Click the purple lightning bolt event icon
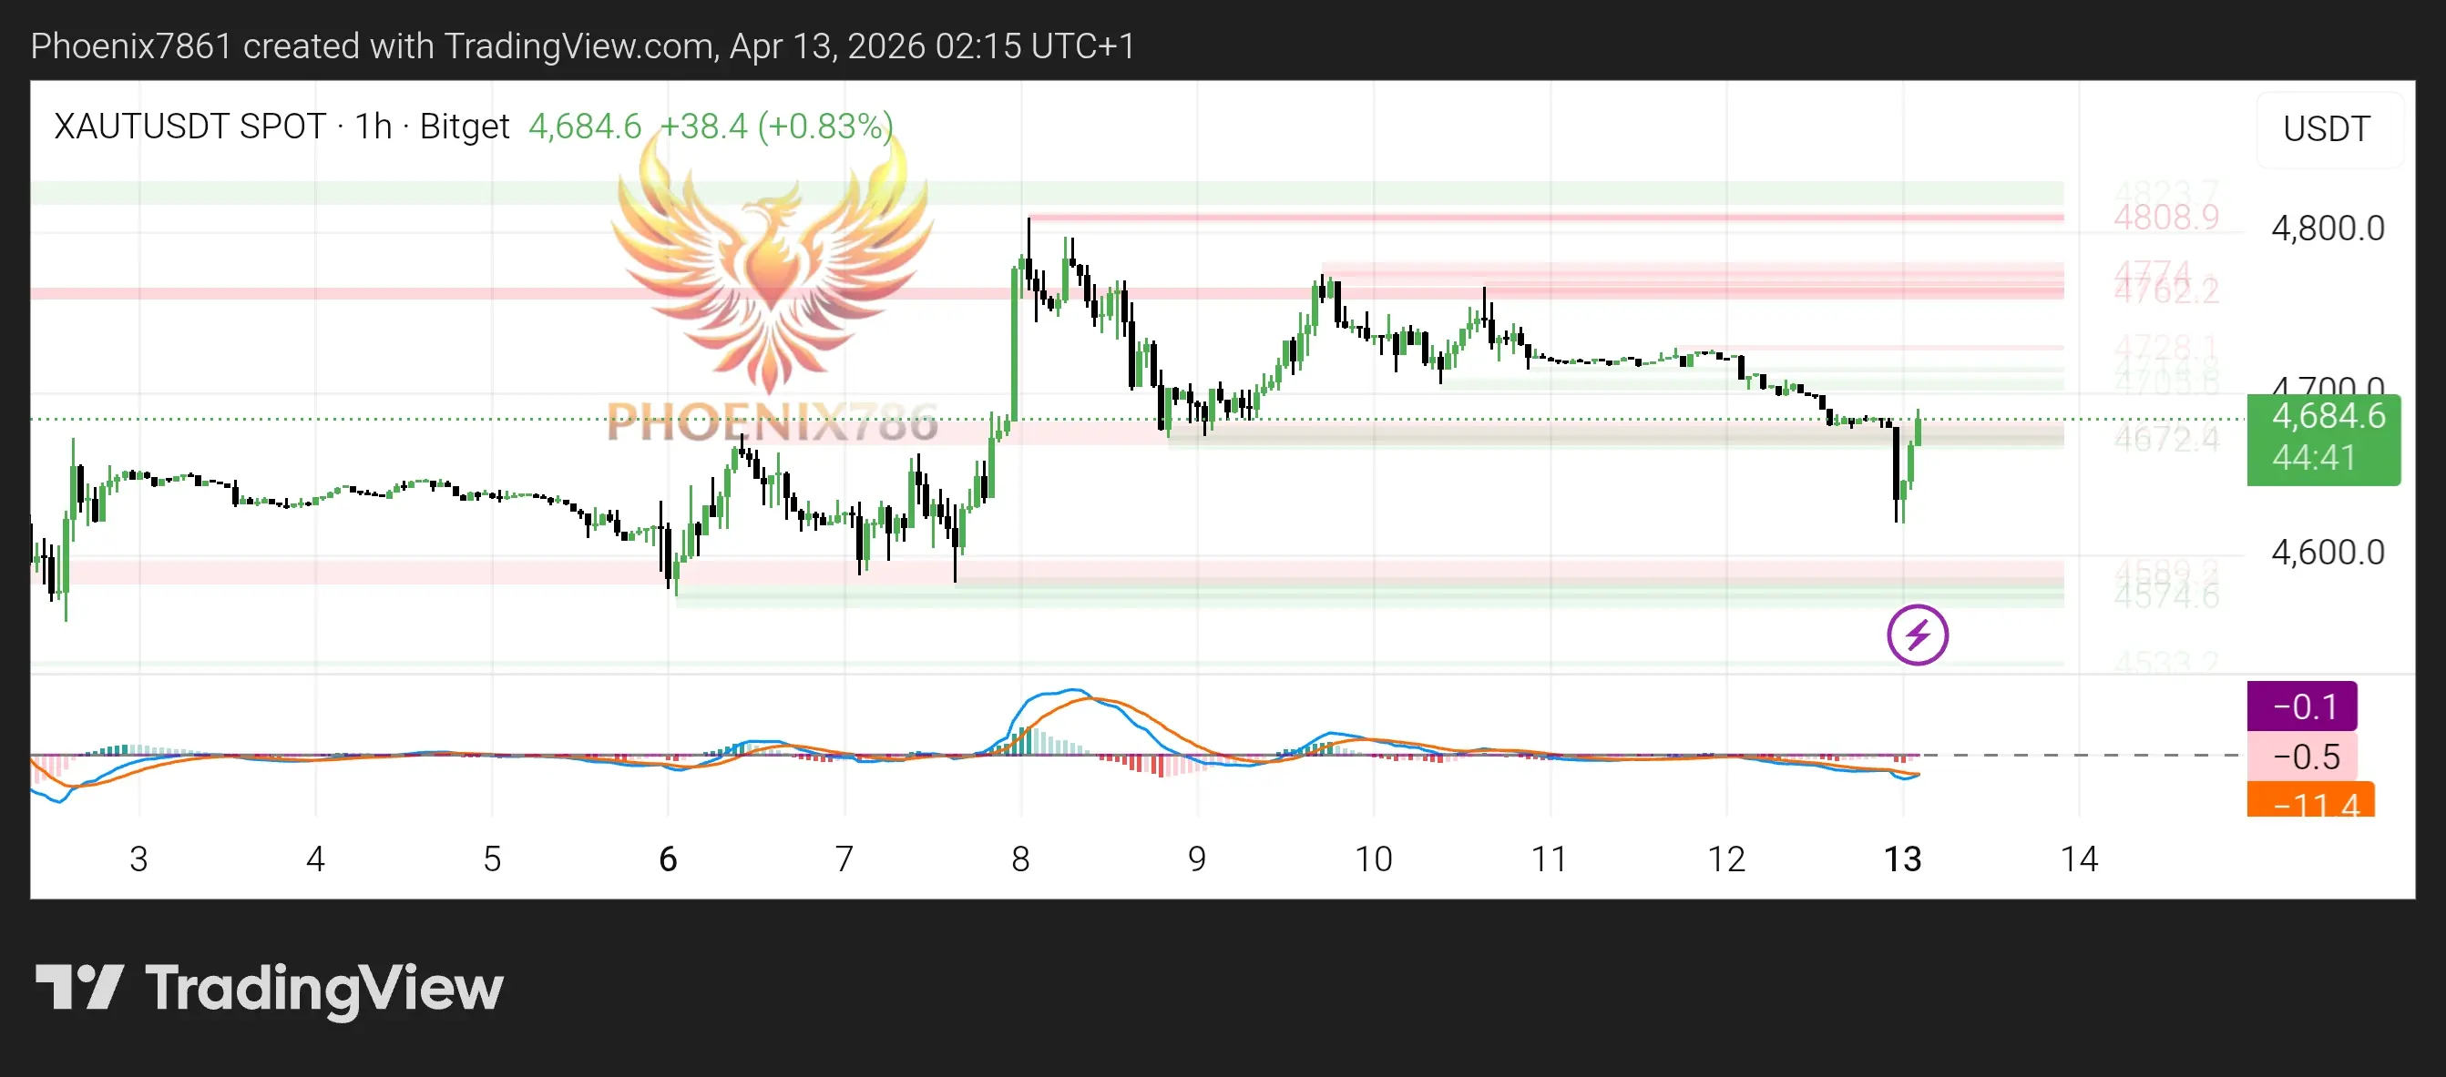 (x=1916, y=635)
